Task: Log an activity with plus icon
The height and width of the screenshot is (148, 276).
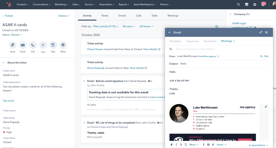Action: (x=43, y=45)
